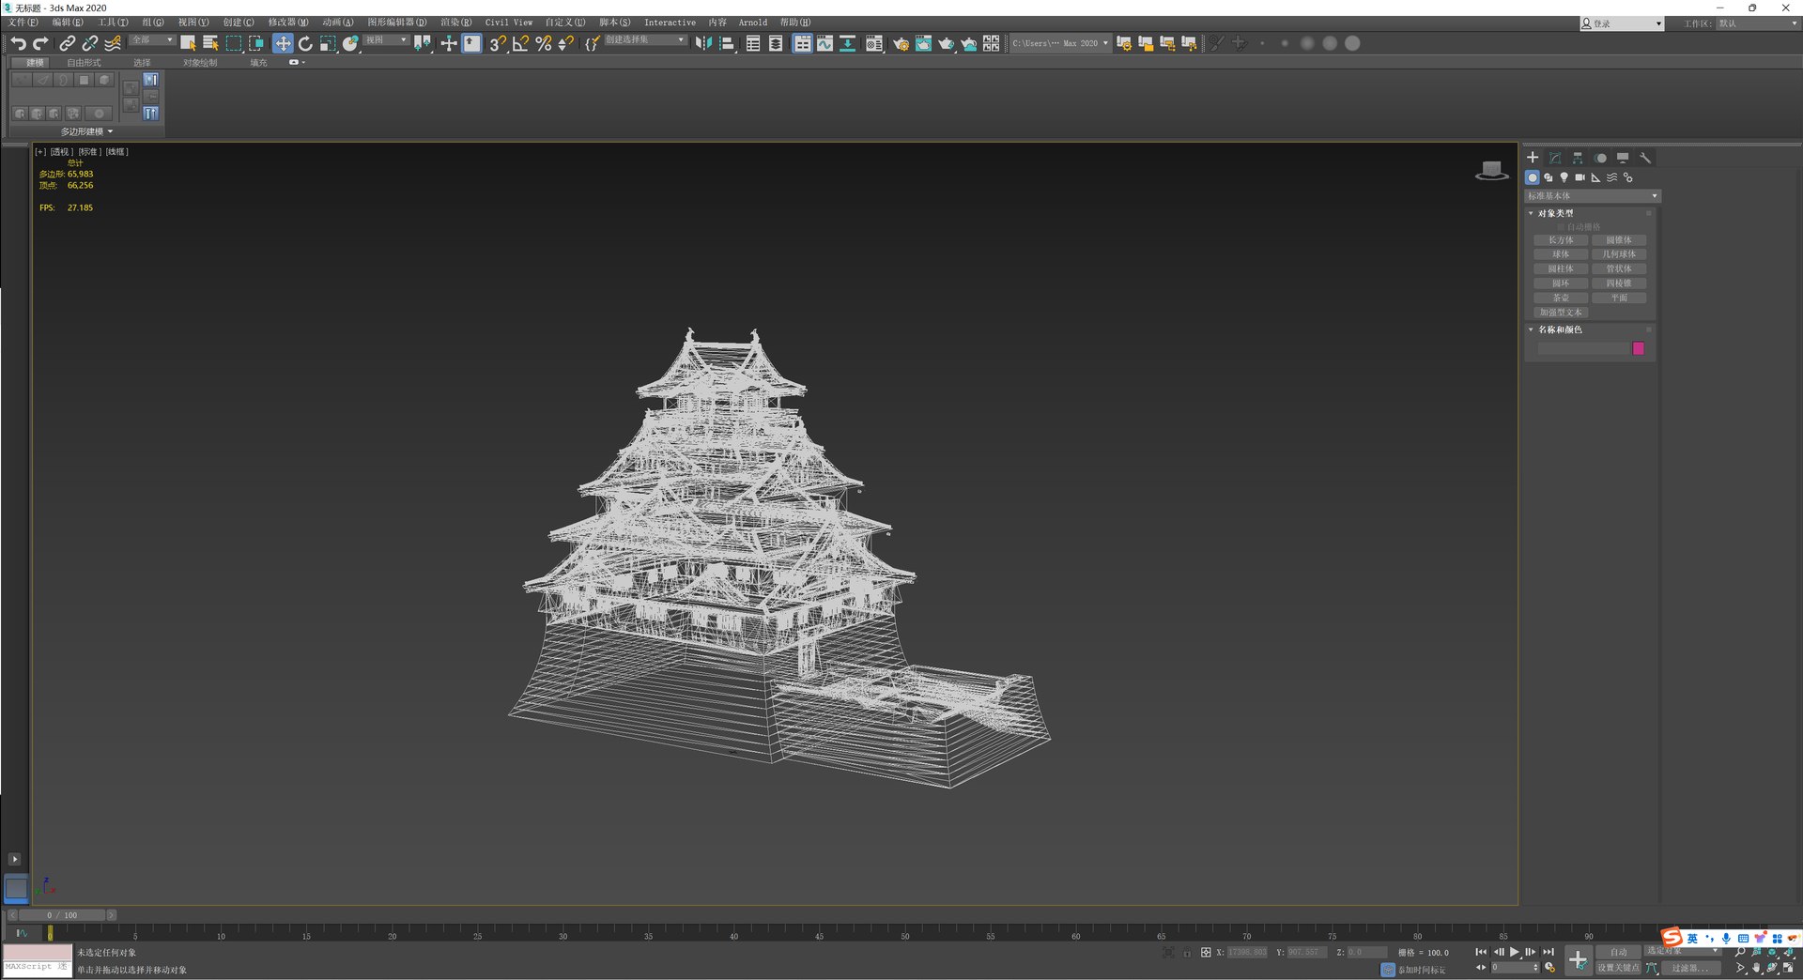Toggle the Angle Snap button

(x=520, y=43)
